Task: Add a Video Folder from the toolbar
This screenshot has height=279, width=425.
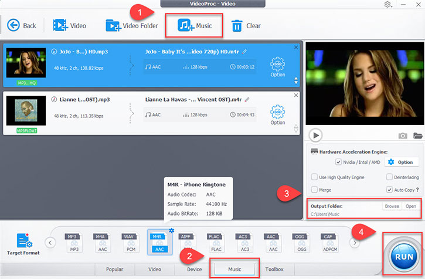Action: pyautogui.click(x=132, y=26)
